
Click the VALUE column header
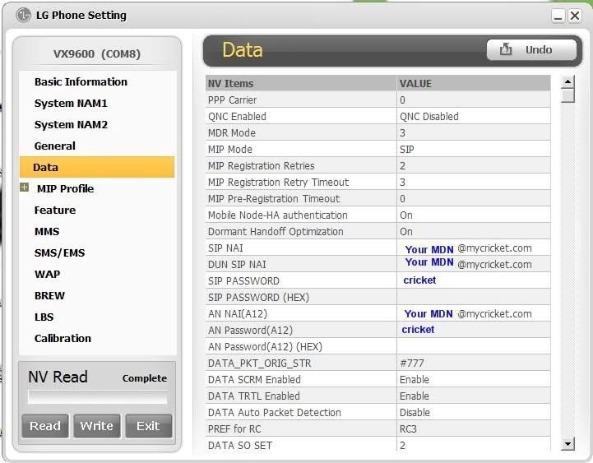tap(474, 83)
